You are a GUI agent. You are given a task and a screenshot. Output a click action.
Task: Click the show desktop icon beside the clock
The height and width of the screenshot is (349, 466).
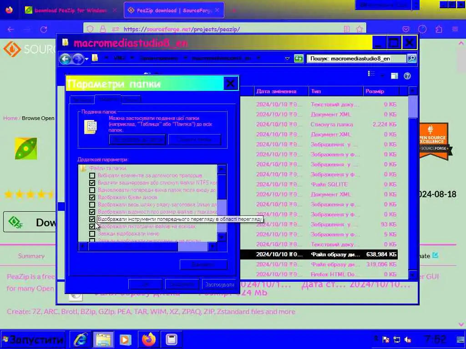[x=461, y=339]
